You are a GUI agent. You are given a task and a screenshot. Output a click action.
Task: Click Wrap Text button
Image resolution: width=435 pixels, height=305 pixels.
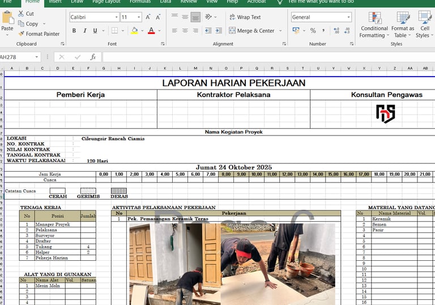[245, 17]
